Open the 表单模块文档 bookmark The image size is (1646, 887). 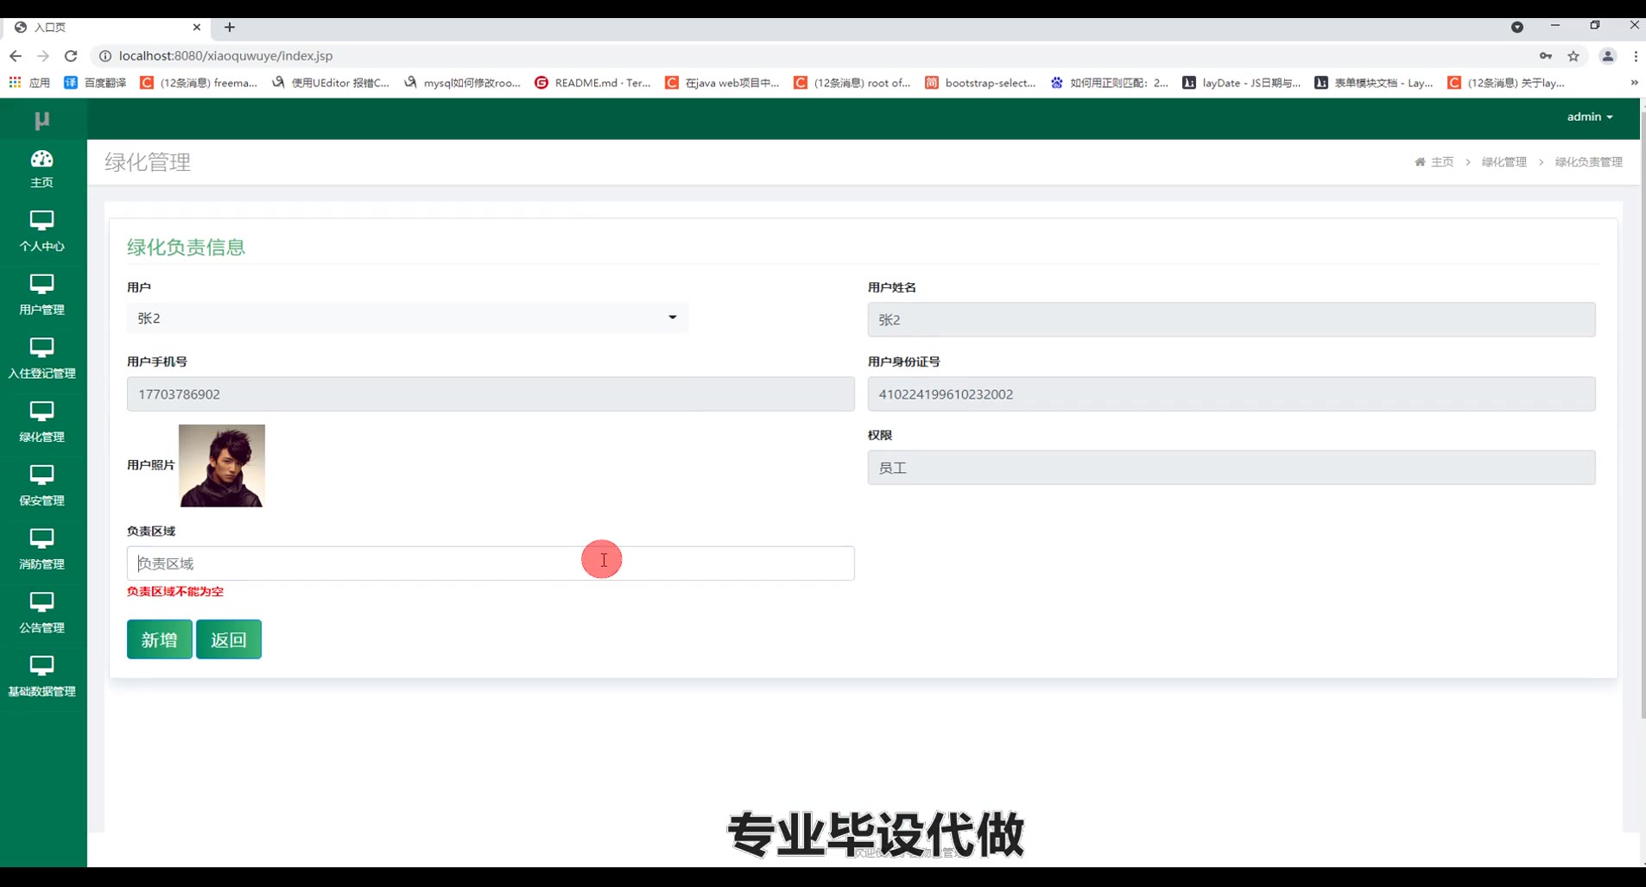(x=1374, y=83)
